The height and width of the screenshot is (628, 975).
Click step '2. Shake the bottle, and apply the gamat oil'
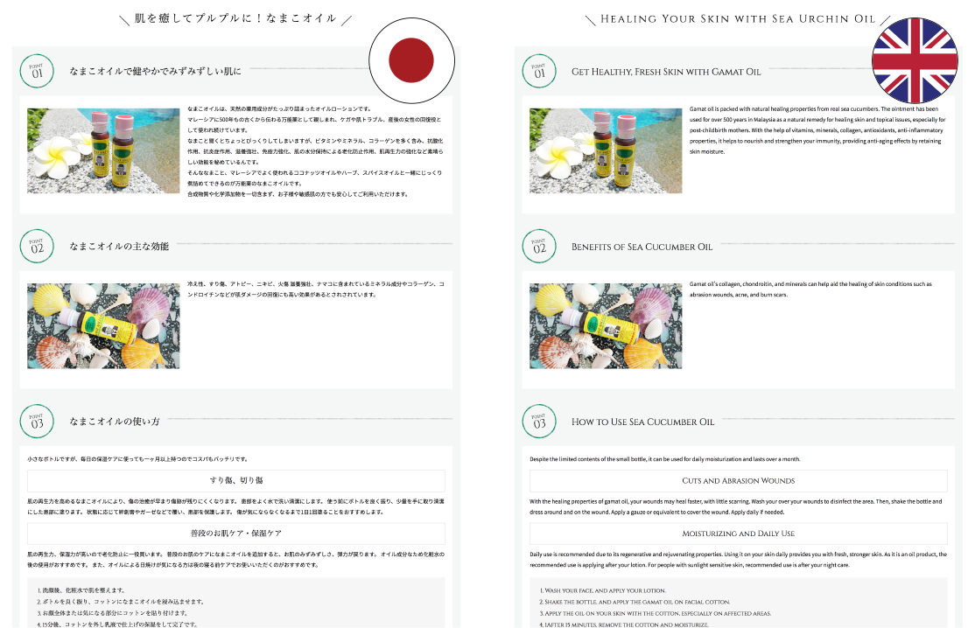tap(635, 602)
